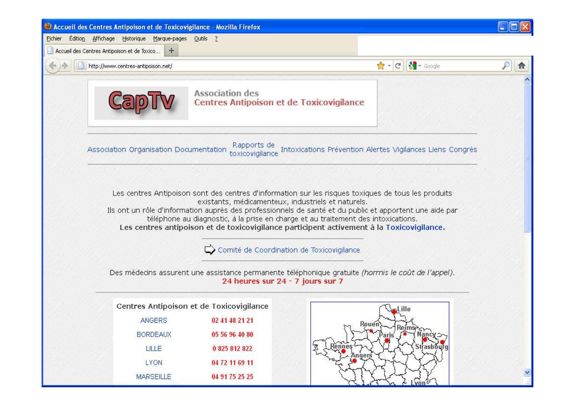Open the MARSEILLE centre link
Image resolution: width=575 pixels, height=406 pixels.
click(154, 377)
